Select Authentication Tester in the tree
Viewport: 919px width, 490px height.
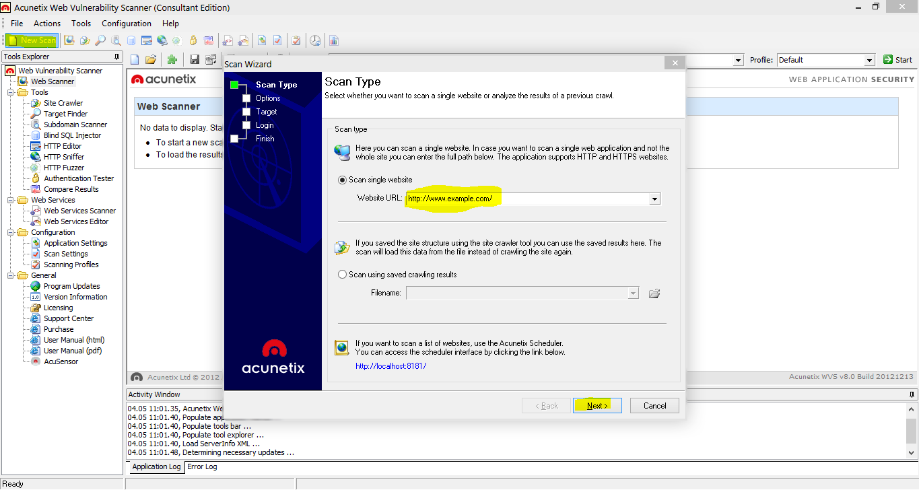pyautogui.click(x=79, y=178)
